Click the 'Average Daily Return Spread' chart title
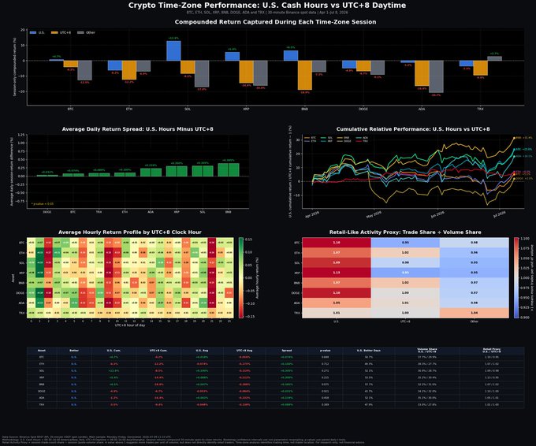This screenshot has width=536, height=446. pyautogui.click(x=137, y=129)
